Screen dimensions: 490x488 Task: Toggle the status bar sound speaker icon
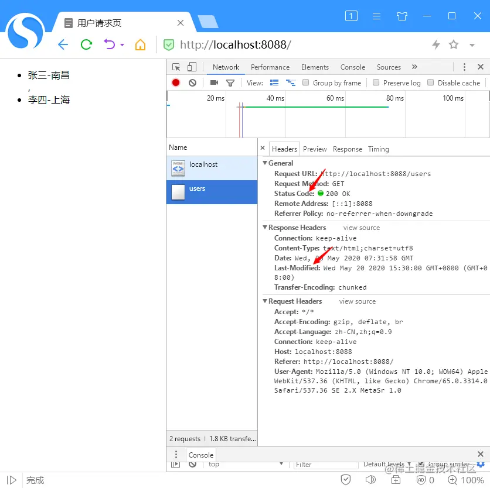(x=370, y=480)
